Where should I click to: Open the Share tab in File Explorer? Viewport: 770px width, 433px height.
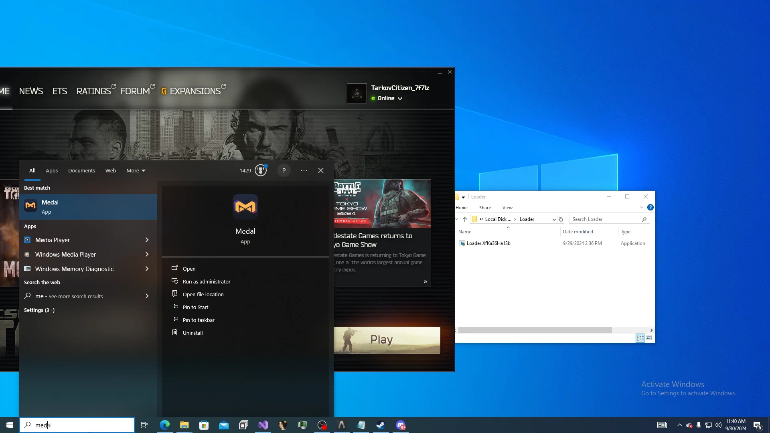pyautogui.click(x=485, y=208)
